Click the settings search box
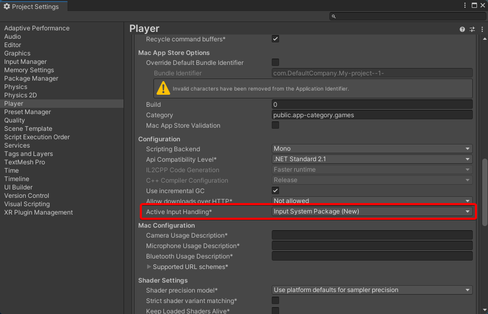This screenshot has width=488, height=314. (407, 17)
